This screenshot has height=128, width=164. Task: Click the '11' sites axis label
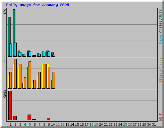click(x=5, y=60)
